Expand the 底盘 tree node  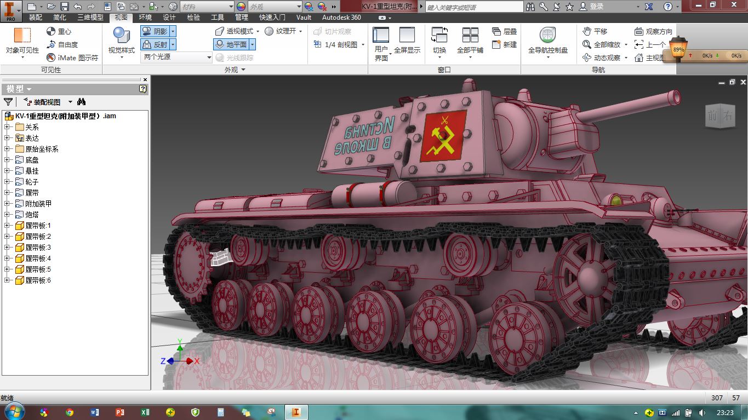[x=7, y=160]
